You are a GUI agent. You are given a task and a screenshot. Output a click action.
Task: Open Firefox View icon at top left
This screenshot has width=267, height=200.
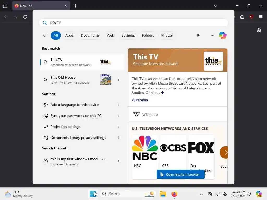click(5, 6)
